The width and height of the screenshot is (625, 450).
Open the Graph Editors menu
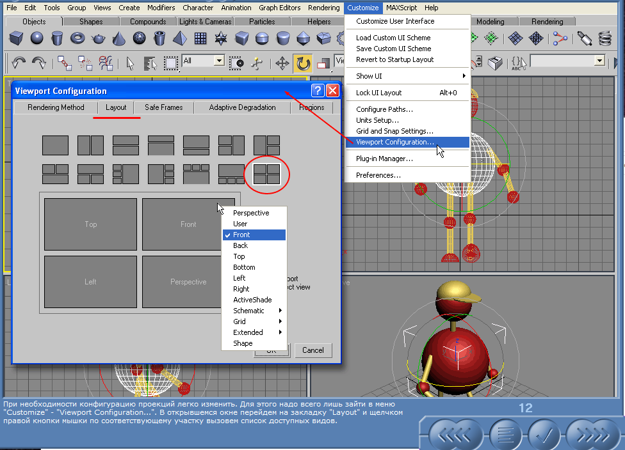279,8
